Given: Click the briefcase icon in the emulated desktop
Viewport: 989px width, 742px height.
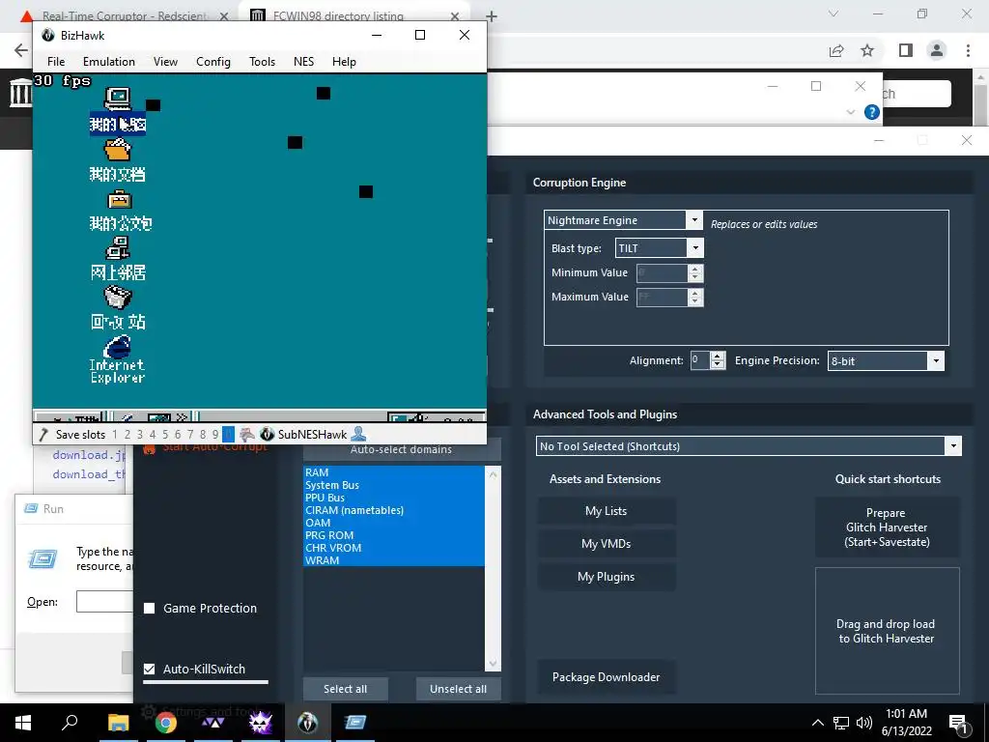Looking at the screenshot, I should pyautogui.click(x=119, y=200).
